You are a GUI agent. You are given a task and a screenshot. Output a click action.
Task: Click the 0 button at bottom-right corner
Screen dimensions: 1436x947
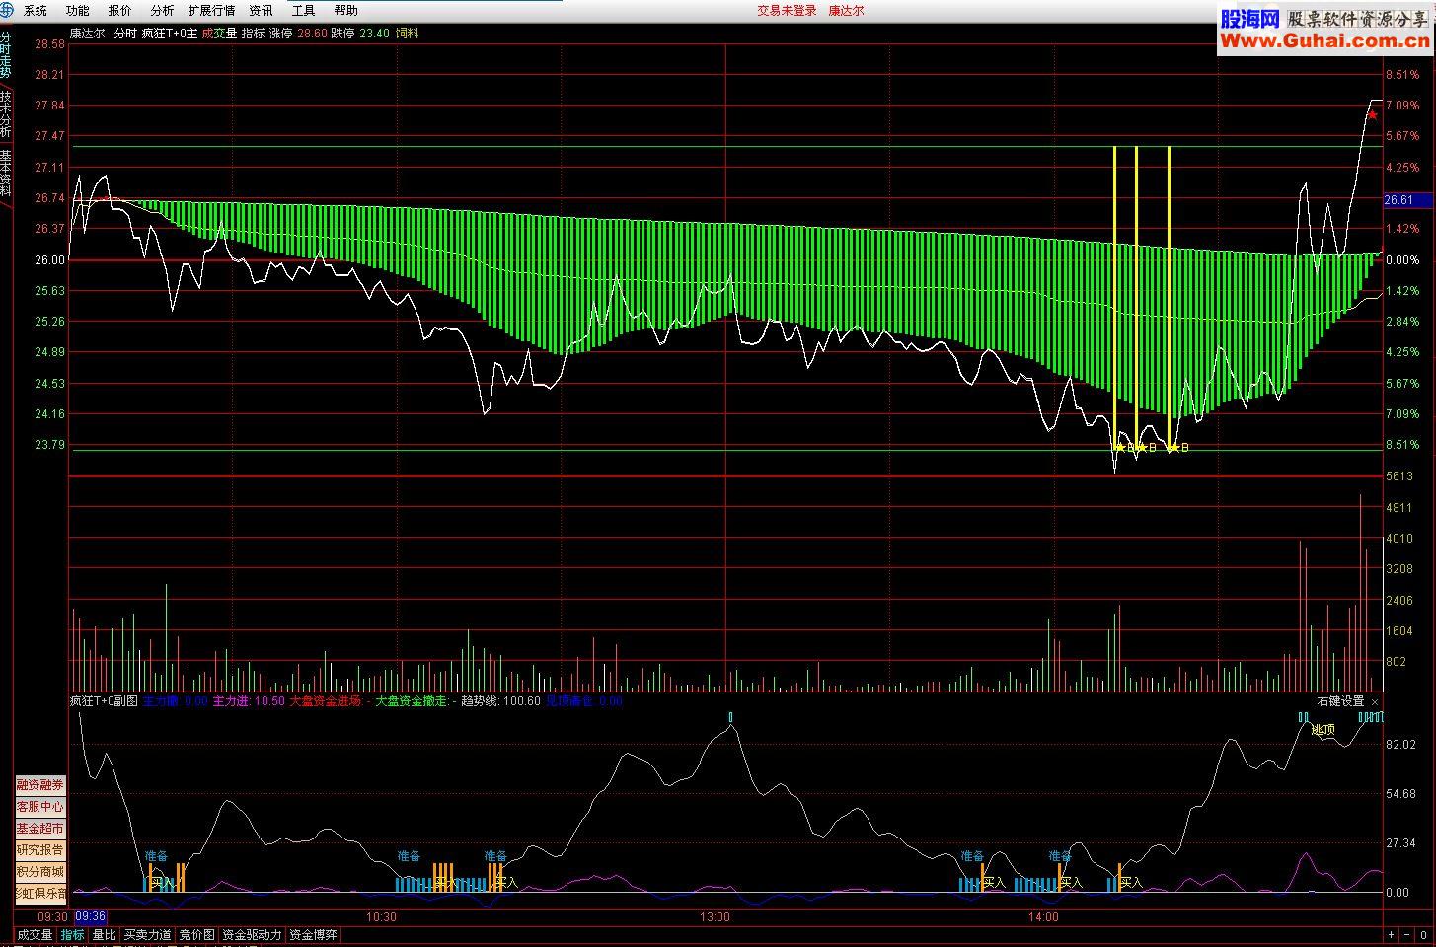(1424, 935)
